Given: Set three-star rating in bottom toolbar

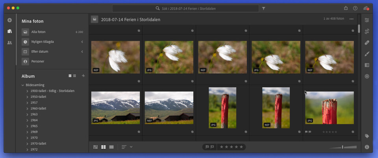Looking at the screenshot, I should click(232, 147).
